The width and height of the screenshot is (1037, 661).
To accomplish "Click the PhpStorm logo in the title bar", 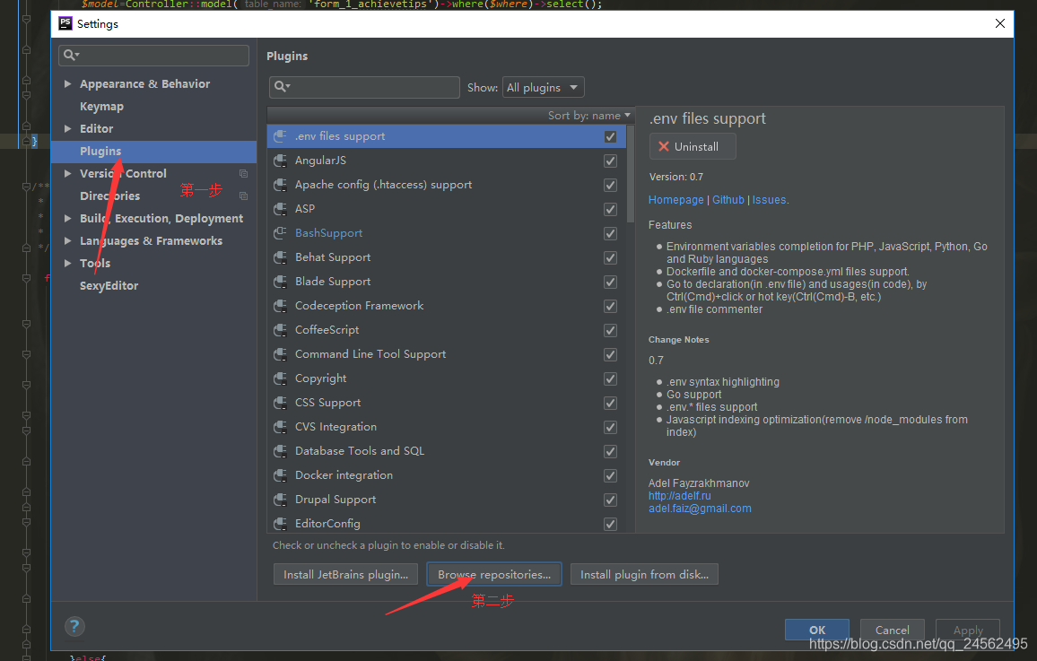I will pos(65,24).
